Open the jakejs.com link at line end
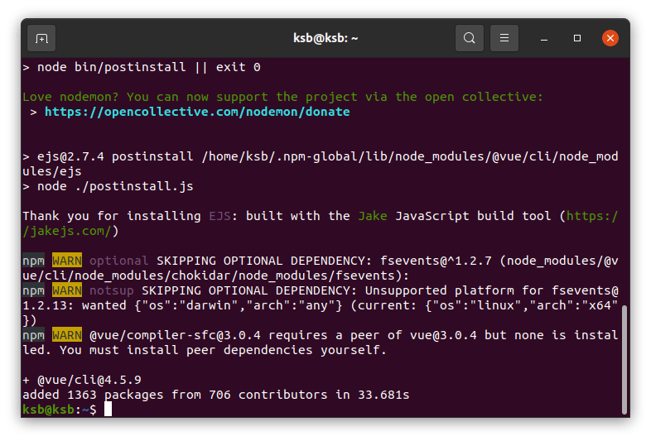The height and width of the screenshot is (441, 651). pyautogui.click(x=592, y=216)
